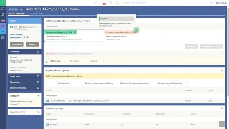This screenshot has width=229, height=129.
Task: Choose Другие вопросы/Изменения operation
Action: click(170, 83)
